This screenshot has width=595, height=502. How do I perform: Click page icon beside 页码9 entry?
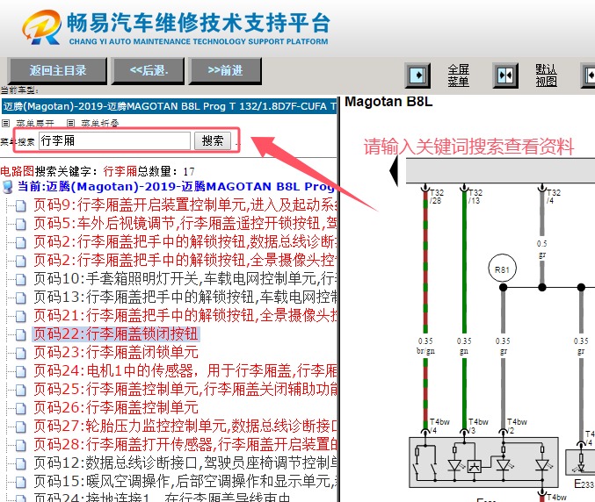[x=20, y=205]
